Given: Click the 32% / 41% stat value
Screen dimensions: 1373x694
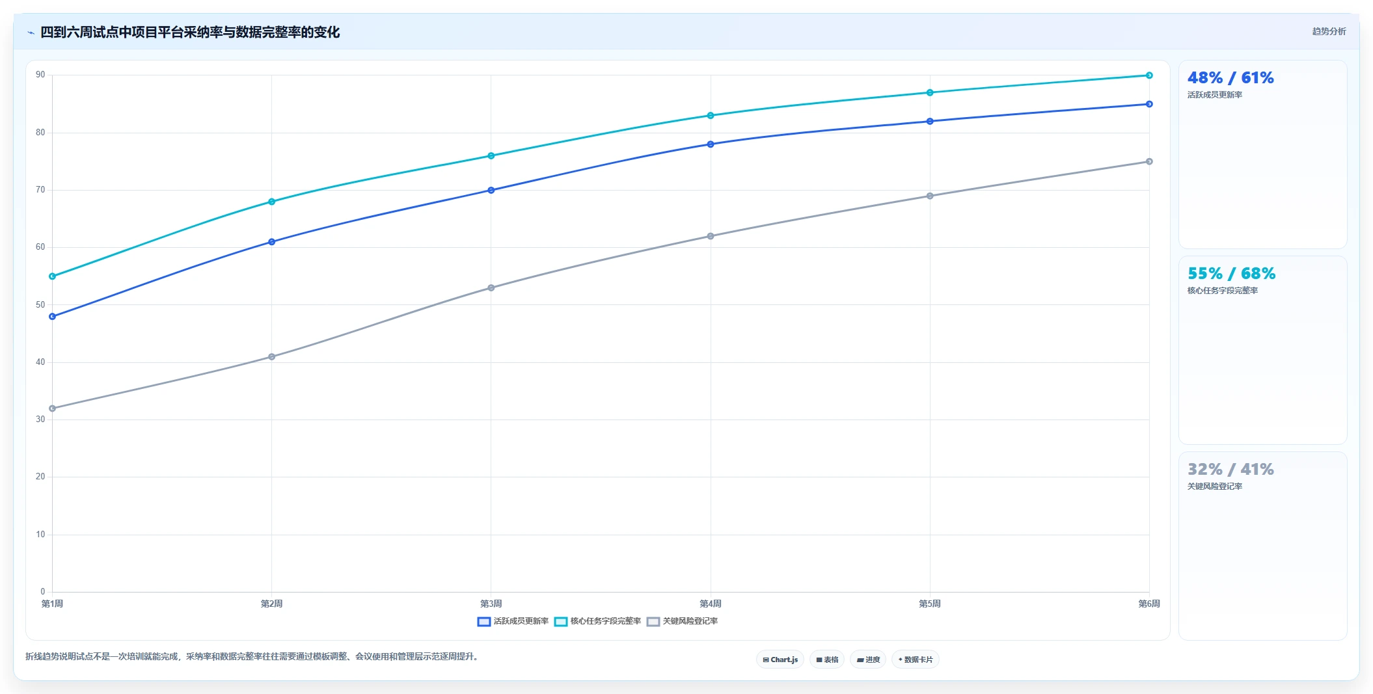Looking at the screenshot, I should pos(1230,470).
